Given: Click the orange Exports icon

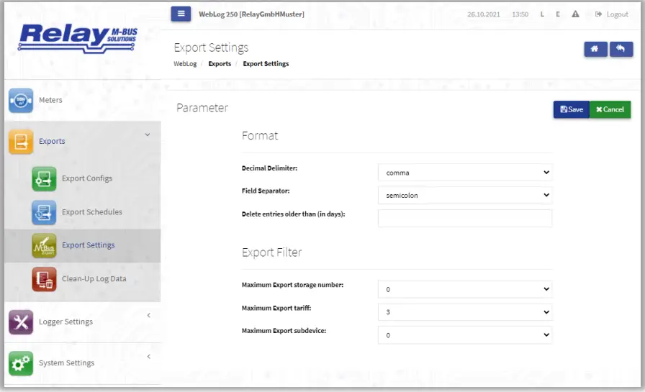Looking at the screenshot, I should (21, 142).
